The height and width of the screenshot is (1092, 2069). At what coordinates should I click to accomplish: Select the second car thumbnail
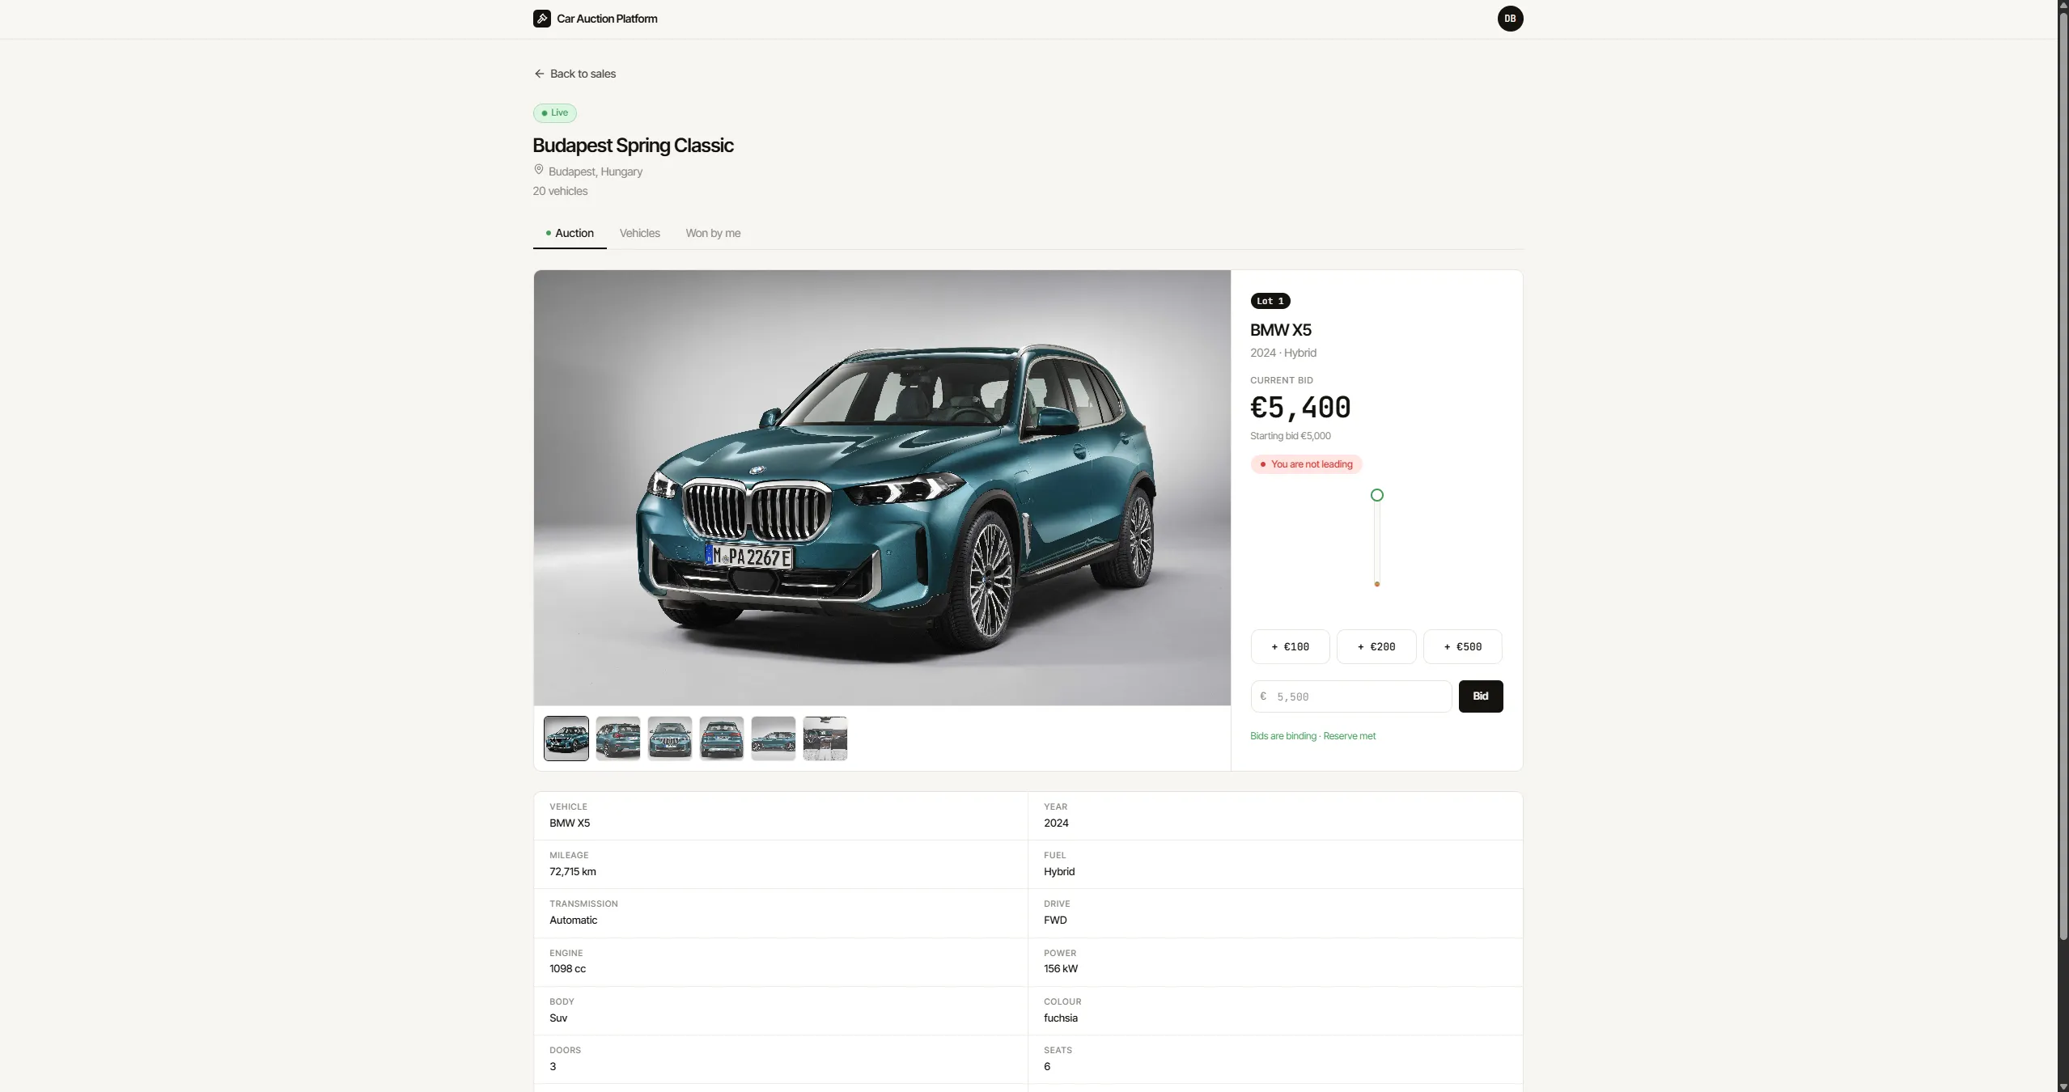[x=617, y=738]
